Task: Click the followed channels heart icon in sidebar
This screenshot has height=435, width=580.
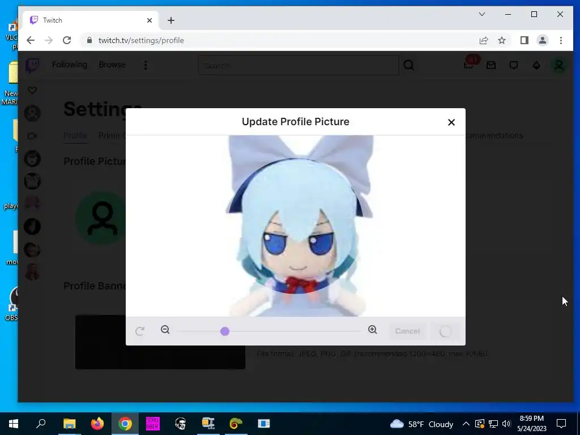Action: pyautogui.click(x=32, y=90)
